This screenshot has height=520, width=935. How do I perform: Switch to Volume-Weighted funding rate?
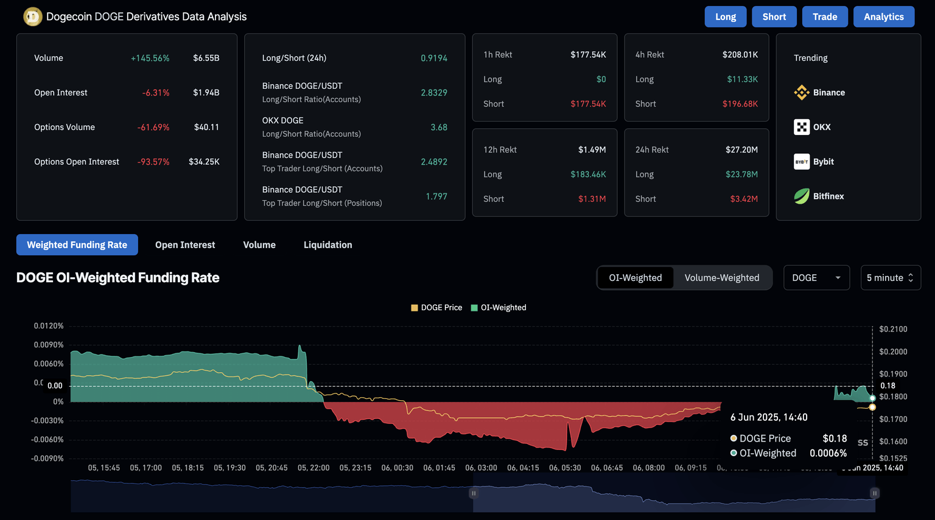(721, 278)
